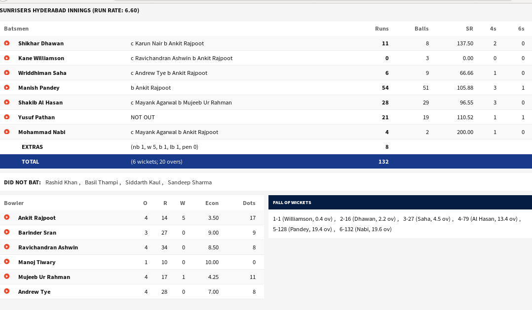The height and width of the screenshot is (310, 532).
Task: Click the total score 132
Action: [x=383, y=162]
